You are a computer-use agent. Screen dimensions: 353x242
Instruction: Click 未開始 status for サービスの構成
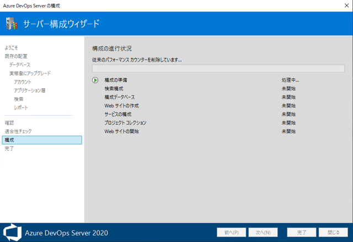(x=288, y=114)
